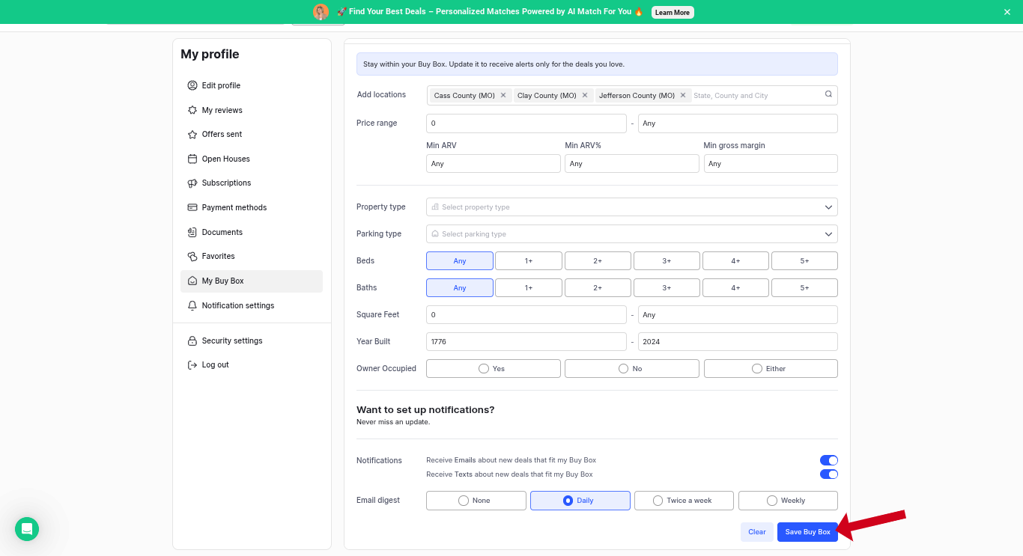Select Baths 2+ option
This screenshot has width=1023, height=556.
598,288
